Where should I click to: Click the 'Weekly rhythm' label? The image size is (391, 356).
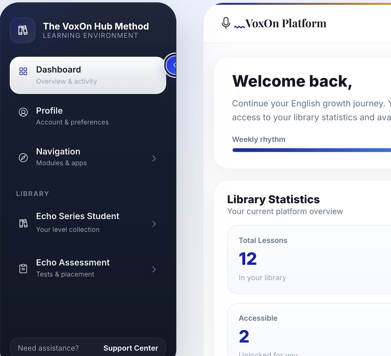(259, 139)
